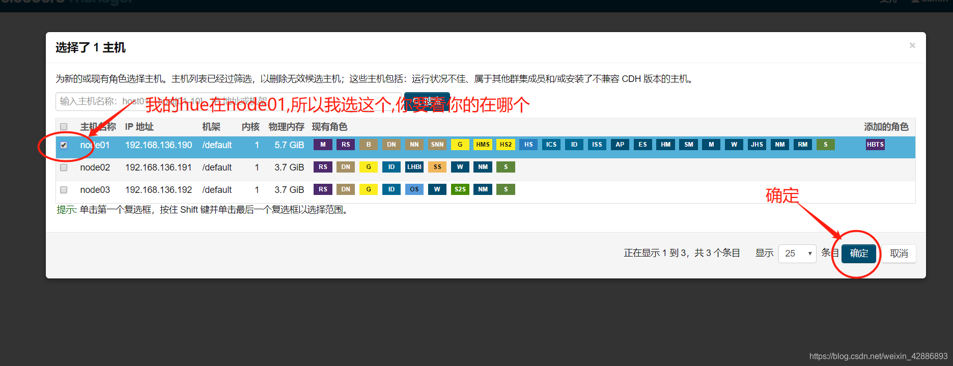Click the ICS role badge on node01
This screenshot has height=366, width=953.
pos(551,145)
